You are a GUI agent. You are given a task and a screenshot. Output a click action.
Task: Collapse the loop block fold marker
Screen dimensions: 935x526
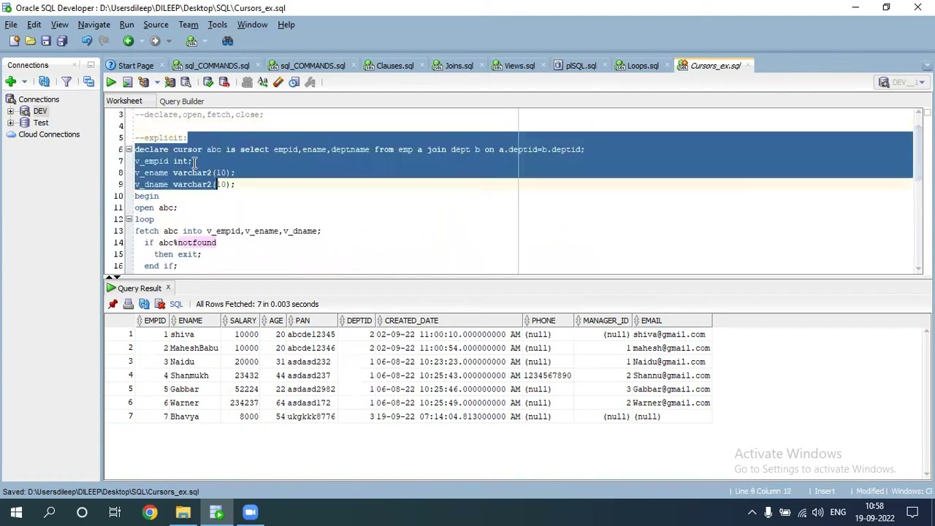tap(129, 219)
